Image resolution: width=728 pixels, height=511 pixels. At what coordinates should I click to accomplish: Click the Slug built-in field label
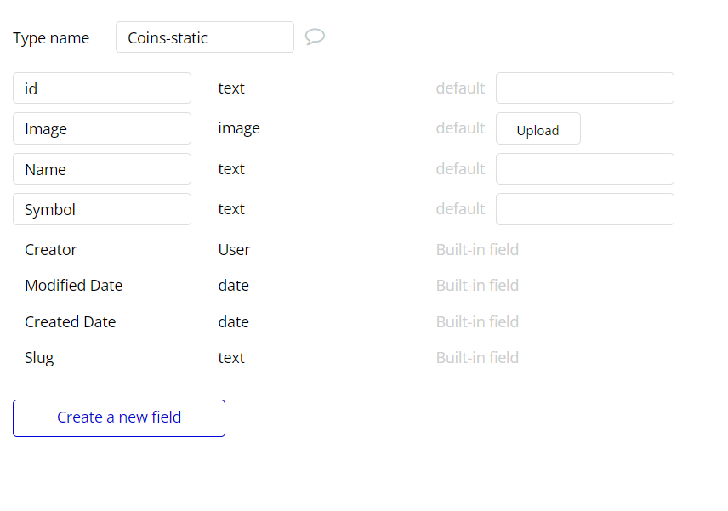click(39, 358)
